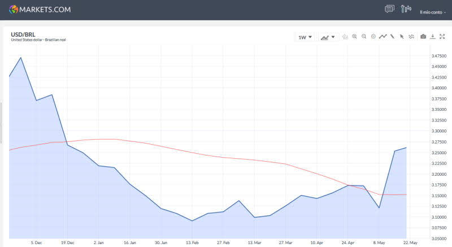The image size is (452, 247).
Task: Open the 1W timeframe dropdown
Action: click(x=305, y=37)
